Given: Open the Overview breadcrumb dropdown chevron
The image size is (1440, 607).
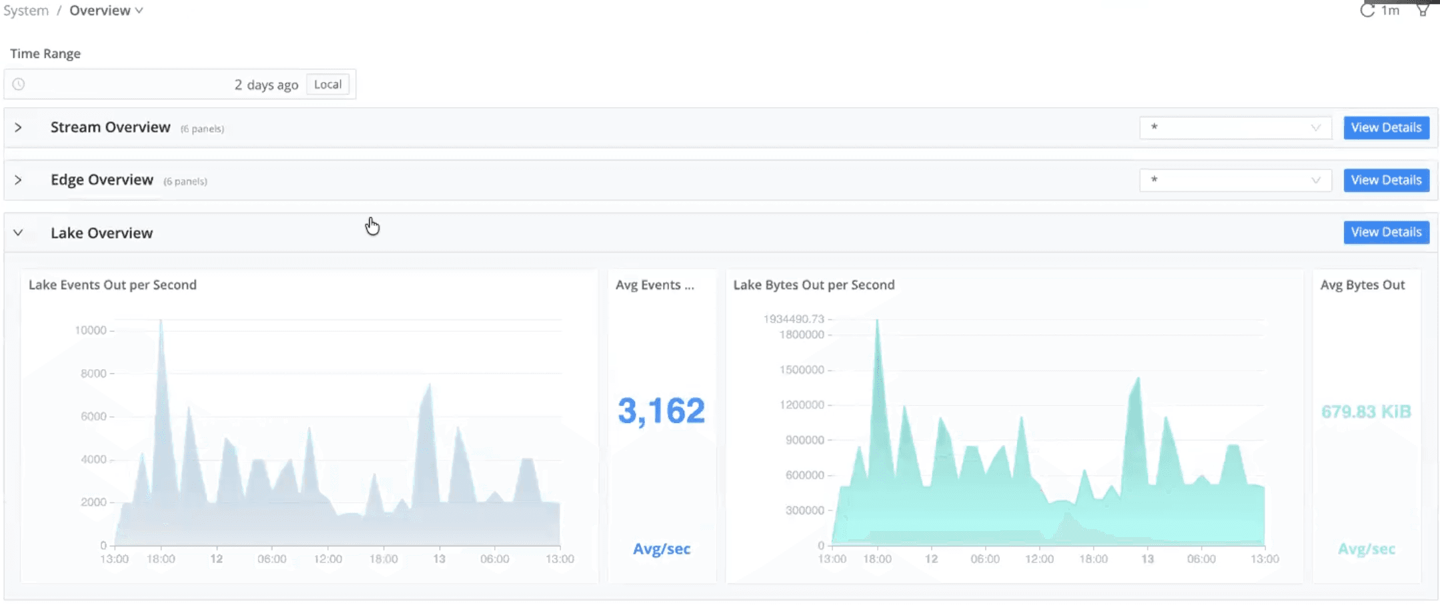Looking at the screenshot, I should tap(139, 10).
